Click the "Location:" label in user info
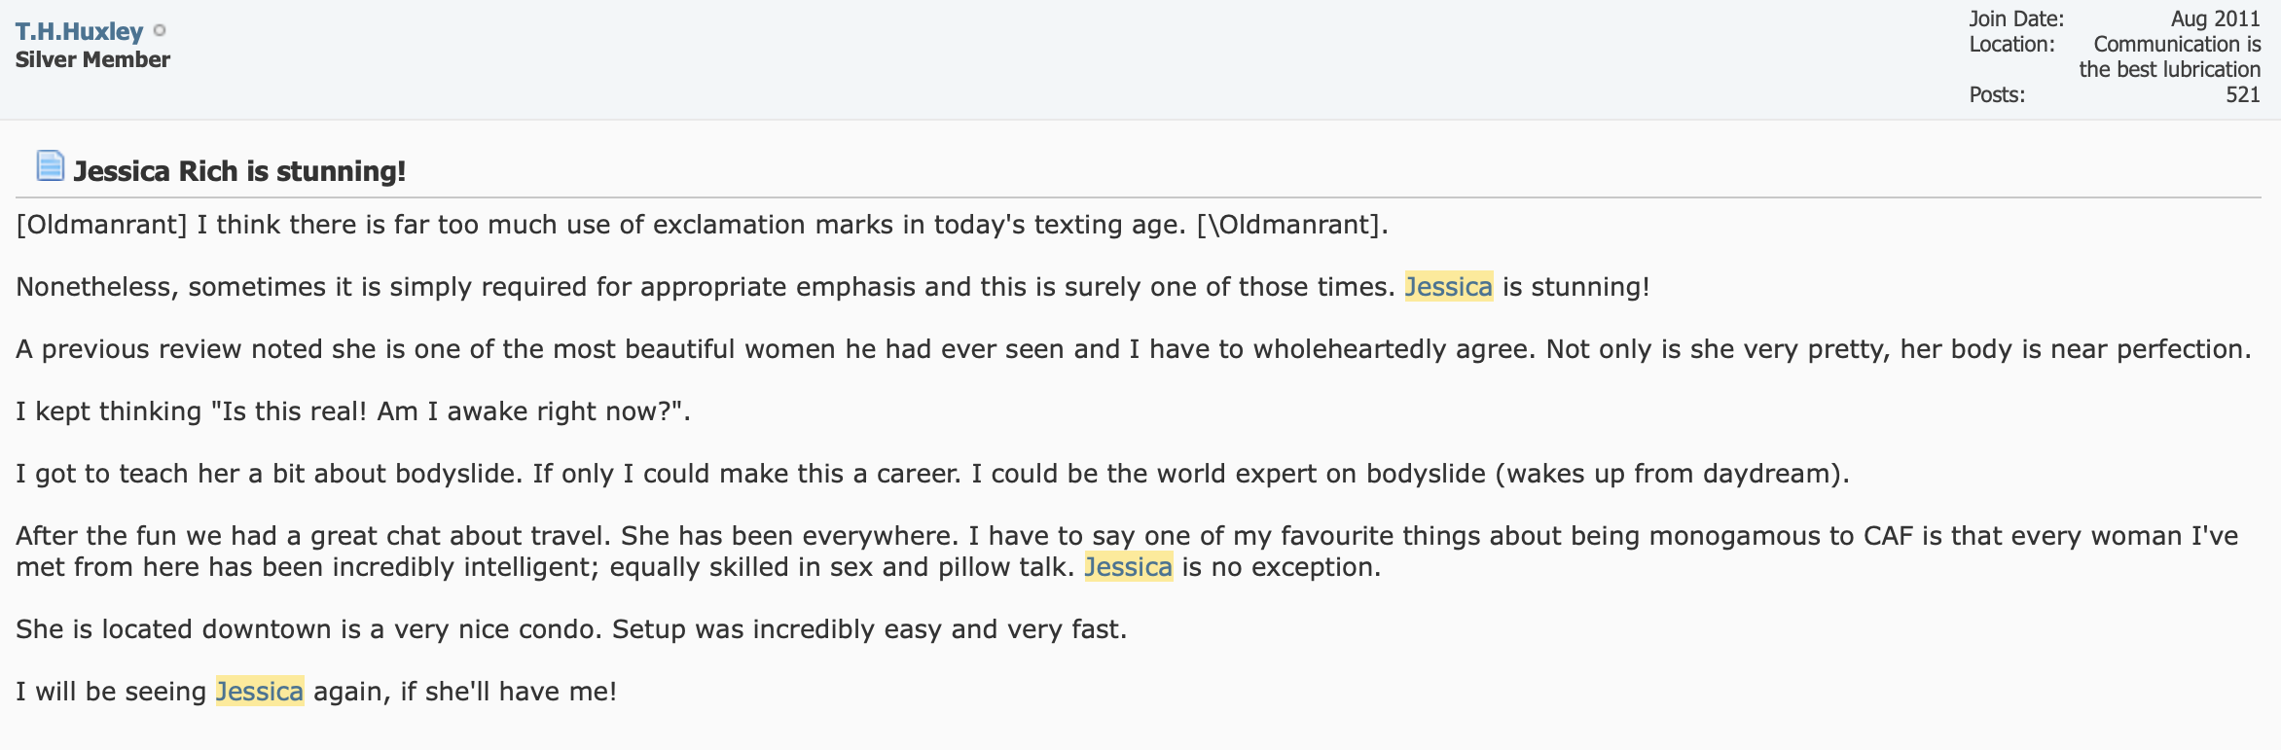 (x=2011, y=44)
